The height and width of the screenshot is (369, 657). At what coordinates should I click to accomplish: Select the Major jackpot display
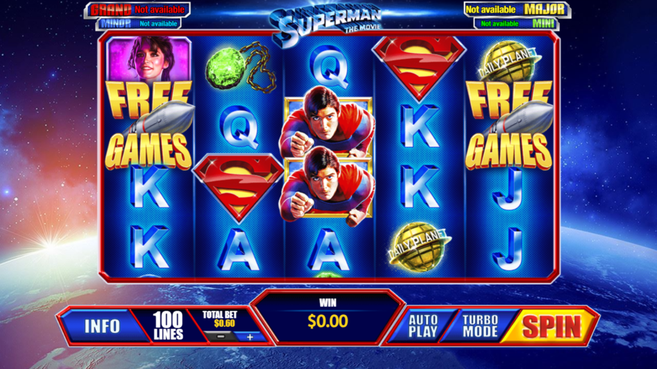(517, 9)
